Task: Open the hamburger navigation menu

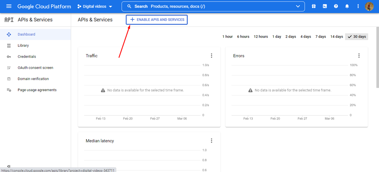Action: (x=9, y=6)
